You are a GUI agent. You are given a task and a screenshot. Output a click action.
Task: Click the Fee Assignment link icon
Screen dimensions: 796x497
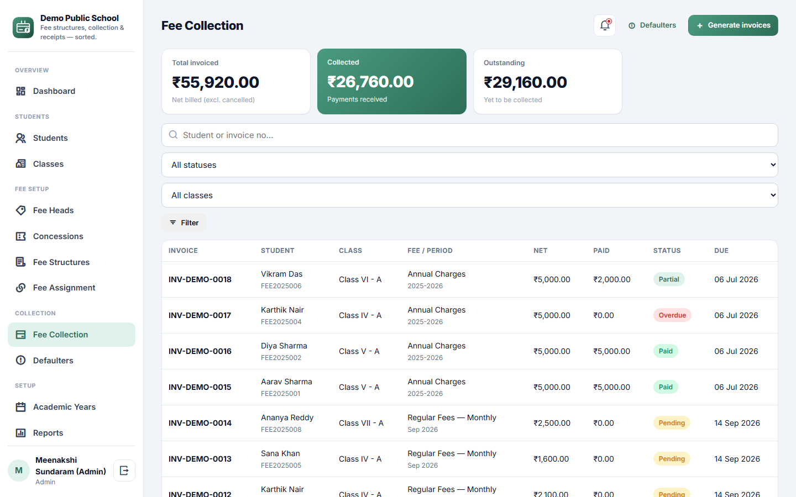[x=21, y=288]
